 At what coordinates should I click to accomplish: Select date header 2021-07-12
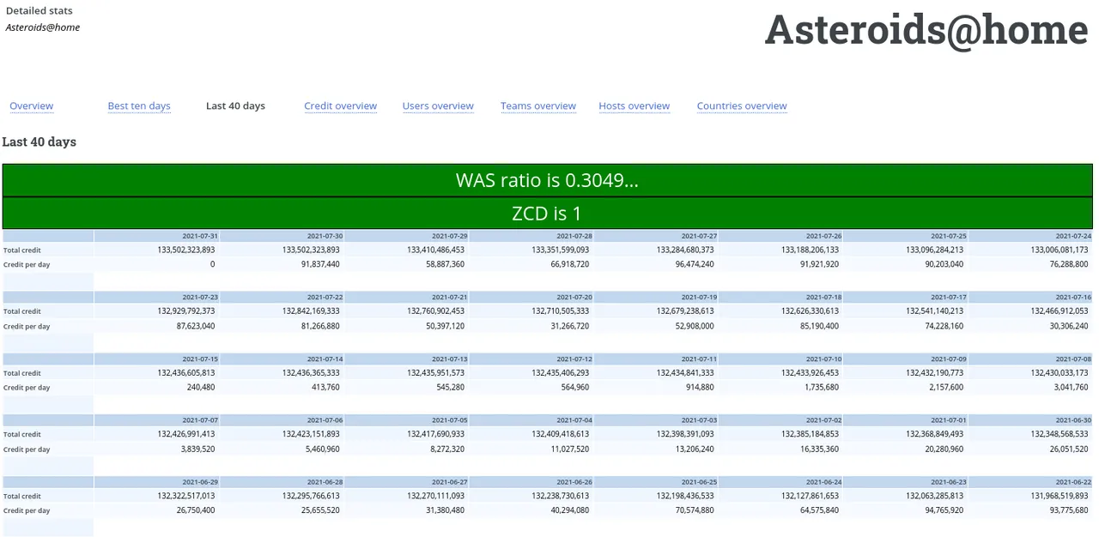(574, 359)
